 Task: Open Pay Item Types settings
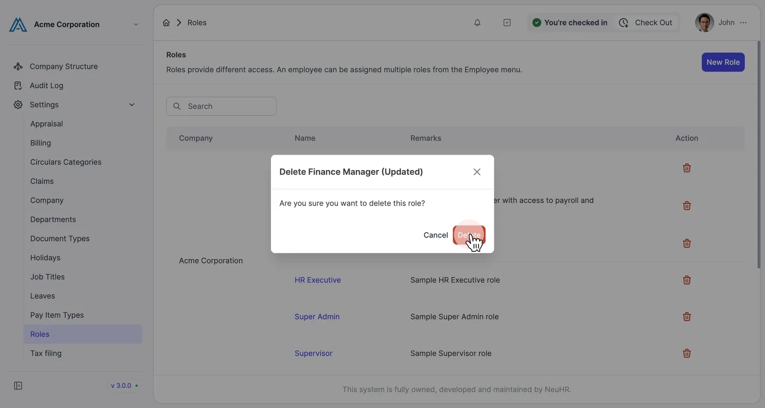57,315
